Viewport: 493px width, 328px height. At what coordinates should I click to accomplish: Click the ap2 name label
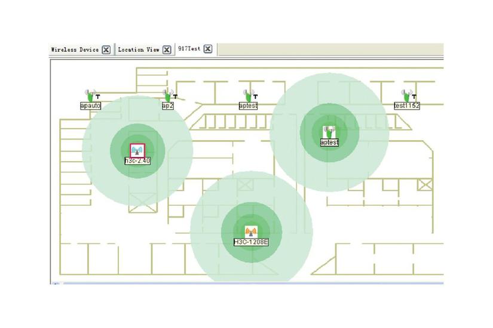(168, 106)
